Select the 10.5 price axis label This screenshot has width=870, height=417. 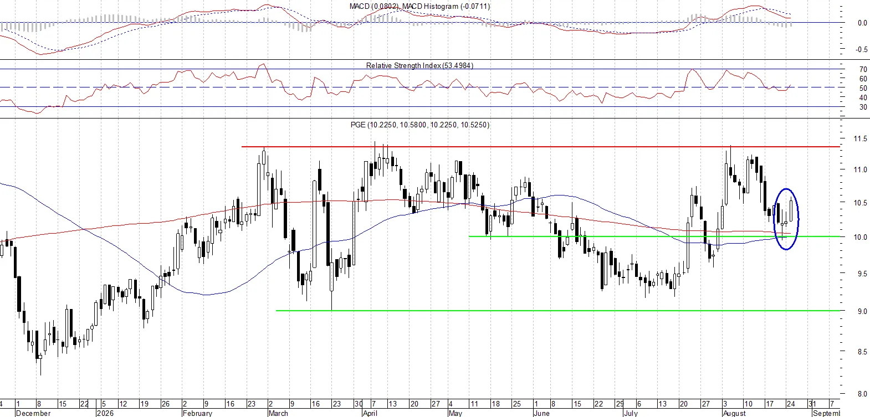[x=860, y=203]
